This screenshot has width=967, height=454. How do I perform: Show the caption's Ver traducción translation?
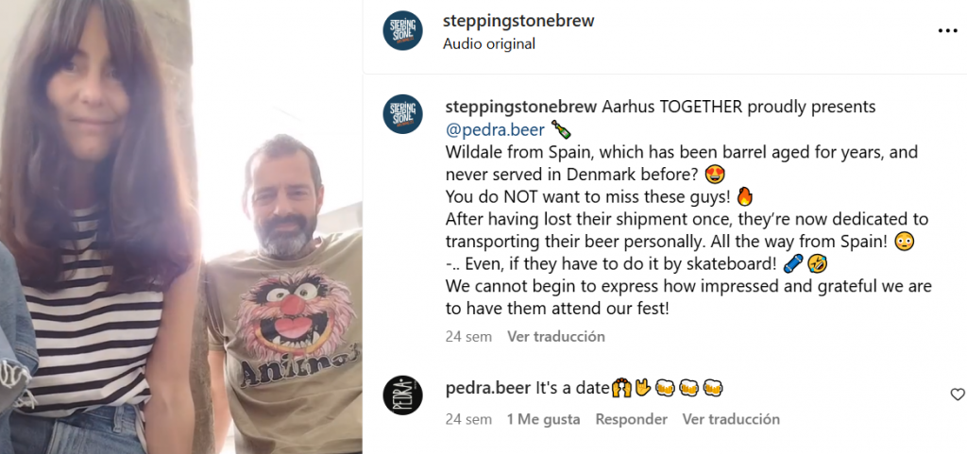click(x=556, y=337)
